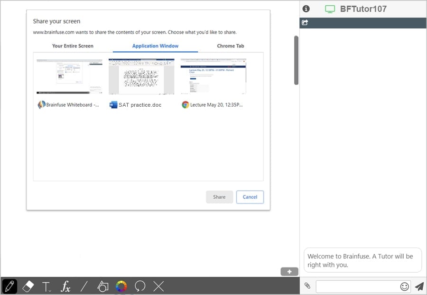Click the share arrow icon in dark bar
427x295 pixels.
(x=305, y=22)
